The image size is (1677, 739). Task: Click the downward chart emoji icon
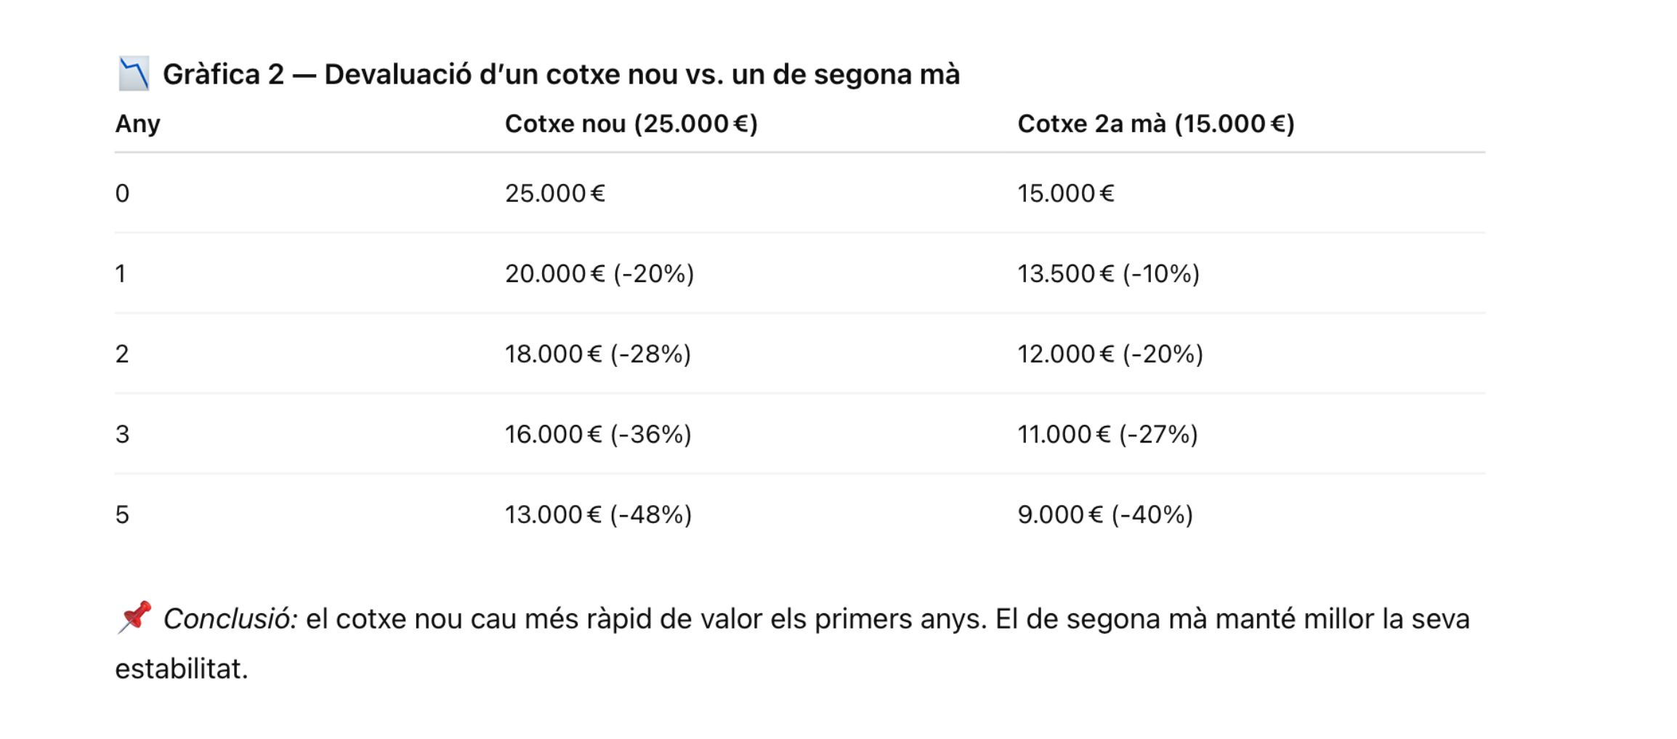(134, 74)
